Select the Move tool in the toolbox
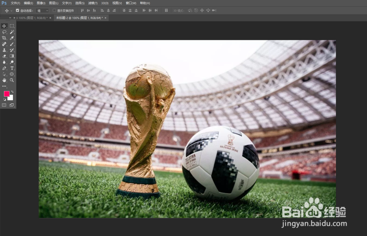Viewport: 367px width, 236px height. pyautogui.click(x=4, y=26)
